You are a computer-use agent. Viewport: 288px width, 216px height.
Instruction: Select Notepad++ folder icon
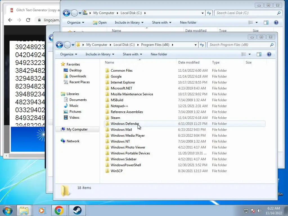[x=107, y=106]
